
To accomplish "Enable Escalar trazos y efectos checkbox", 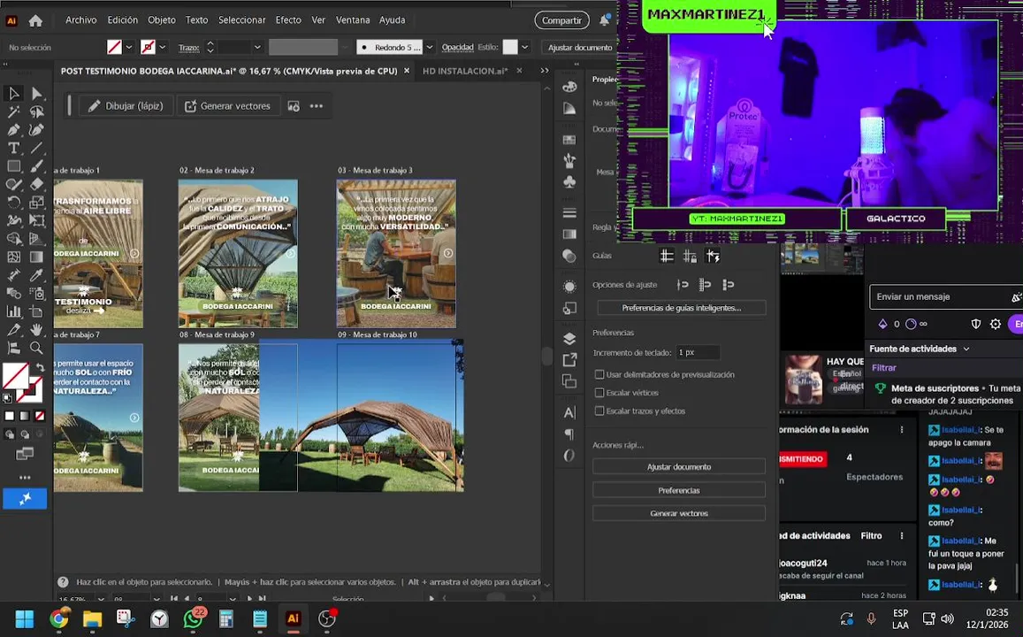I will [599, 411].
